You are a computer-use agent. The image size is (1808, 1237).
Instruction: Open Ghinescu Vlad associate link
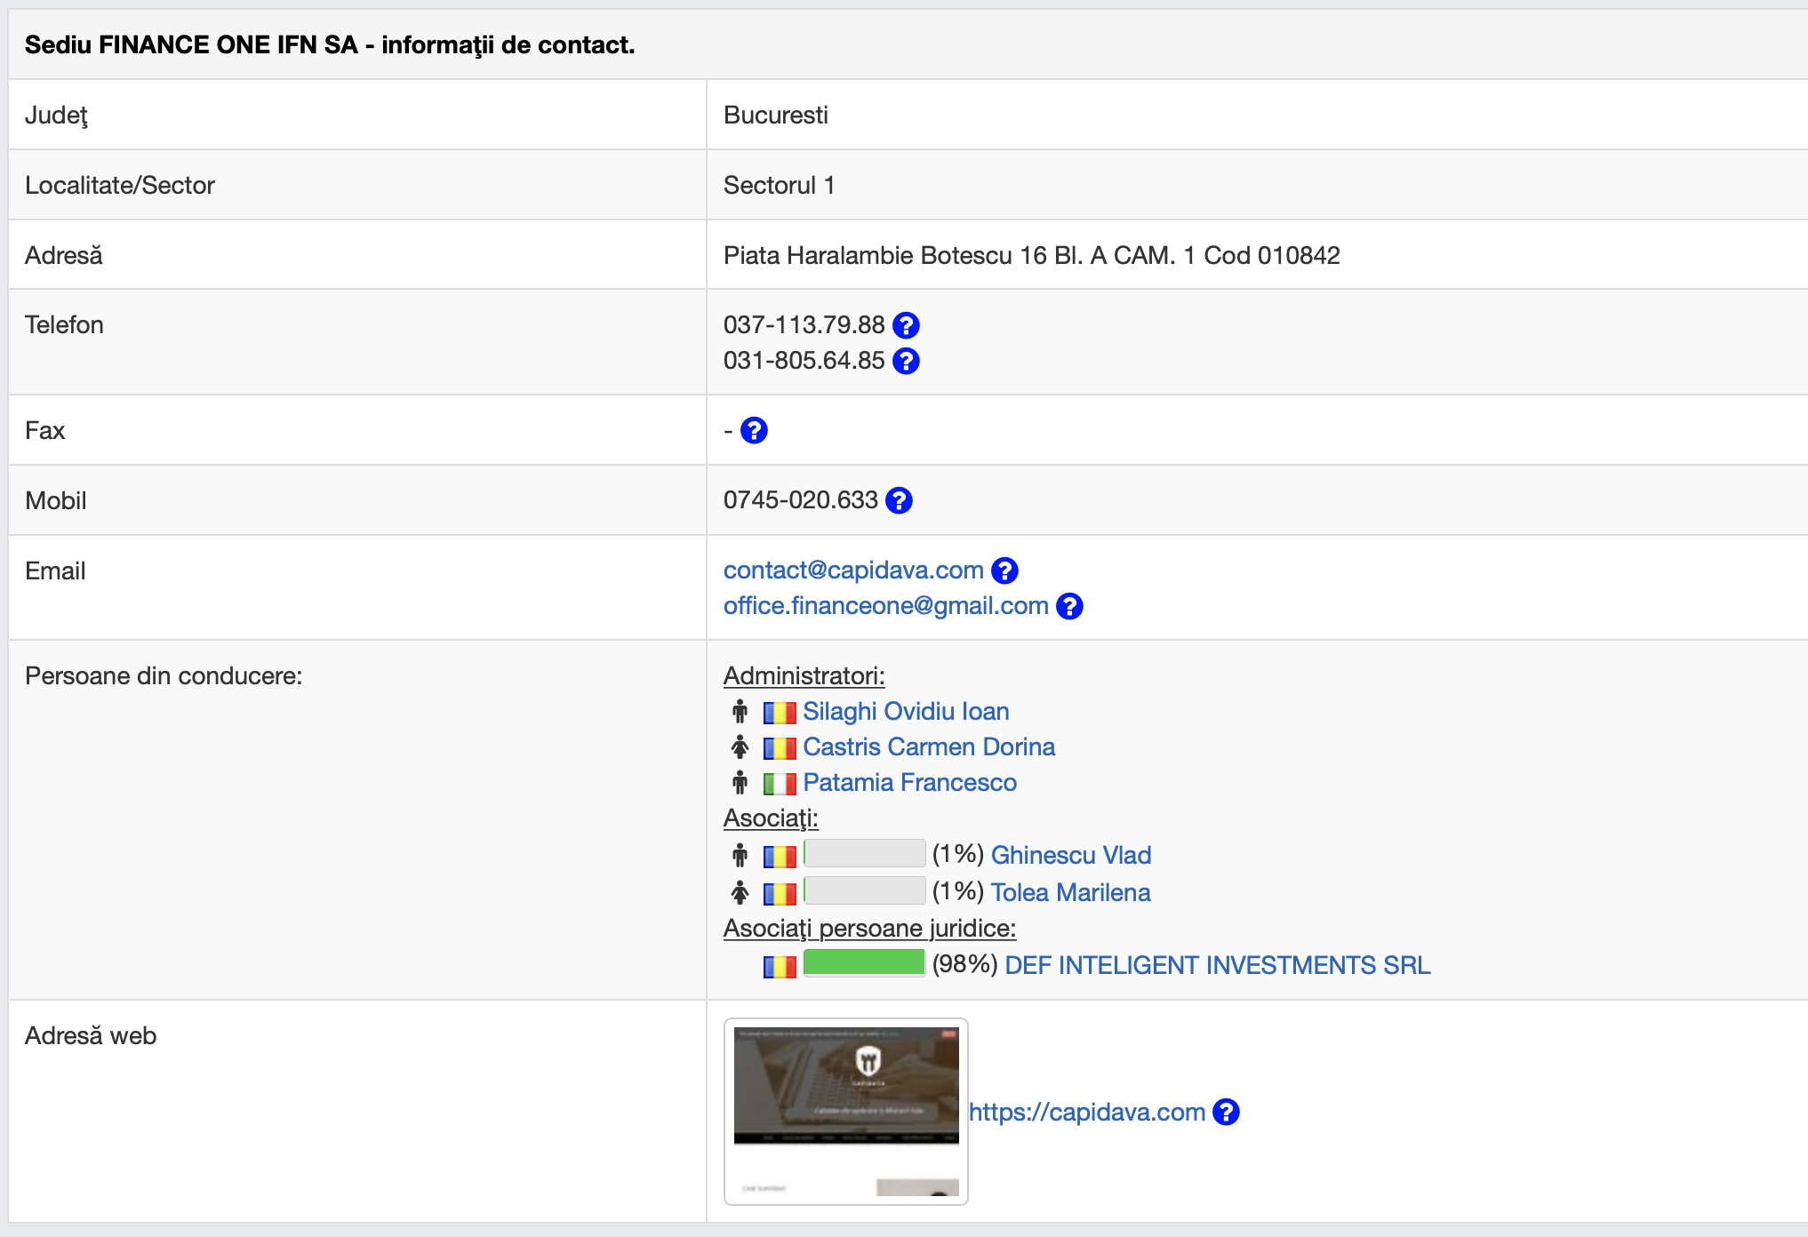1070,855
